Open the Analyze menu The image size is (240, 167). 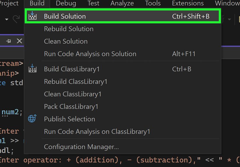[122, 3]
